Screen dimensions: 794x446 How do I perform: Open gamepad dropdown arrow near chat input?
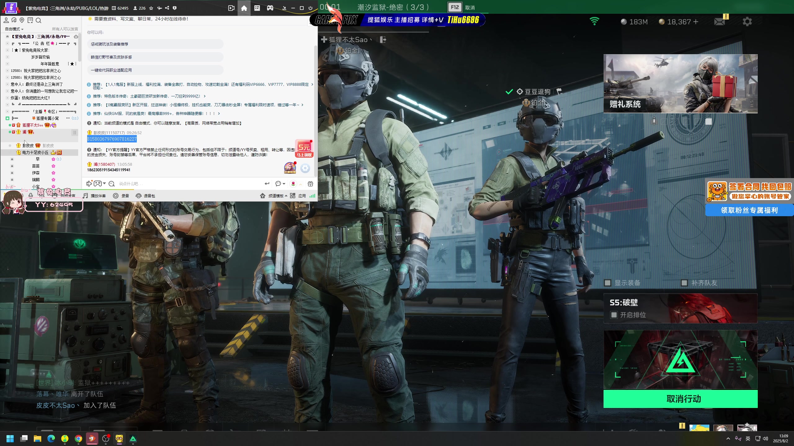point(105,183)
